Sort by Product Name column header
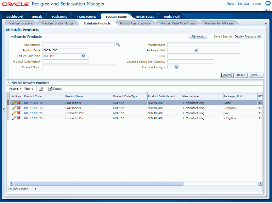This screenshot has width=272, height=204. coord(89,96)
